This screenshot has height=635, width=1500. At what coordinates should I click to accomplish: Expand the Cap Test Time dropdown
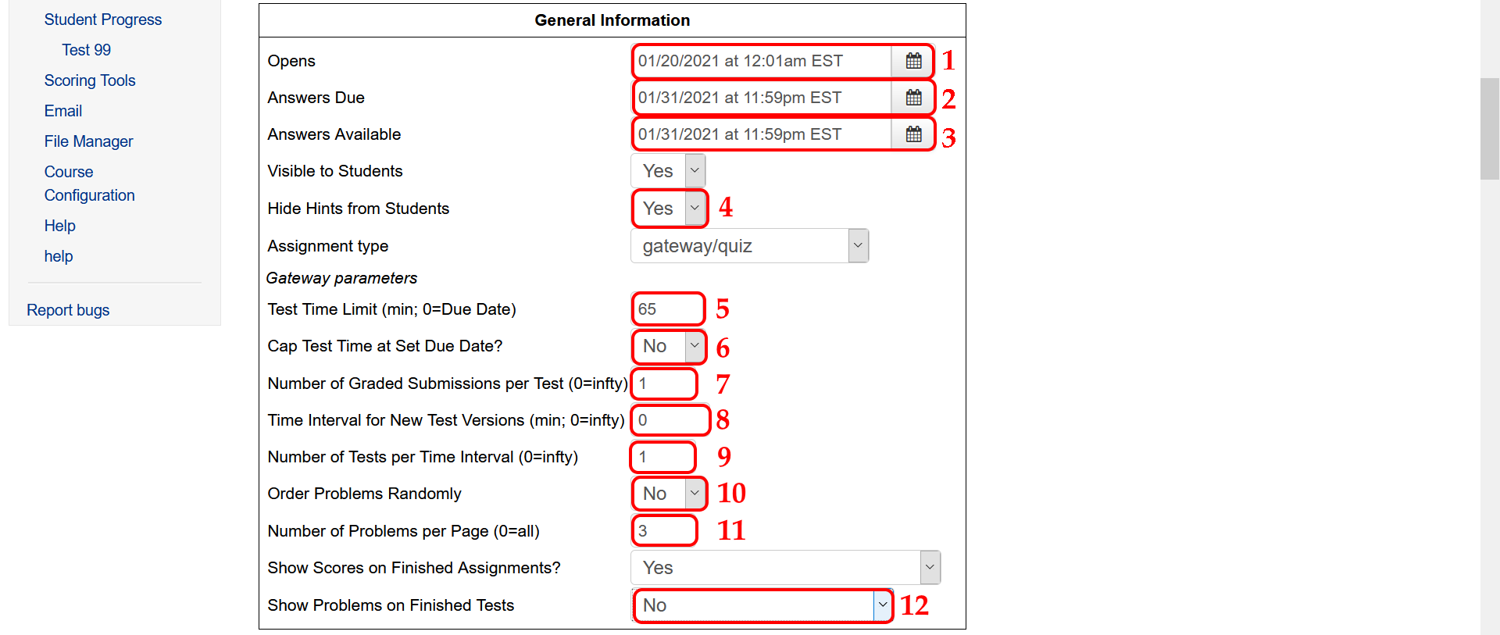(x=669, y=346)
